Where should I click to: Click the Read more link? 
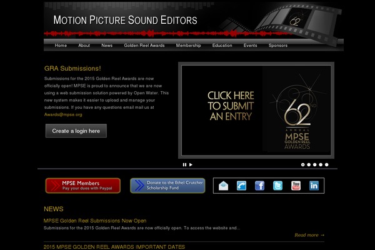click(309, 235)
